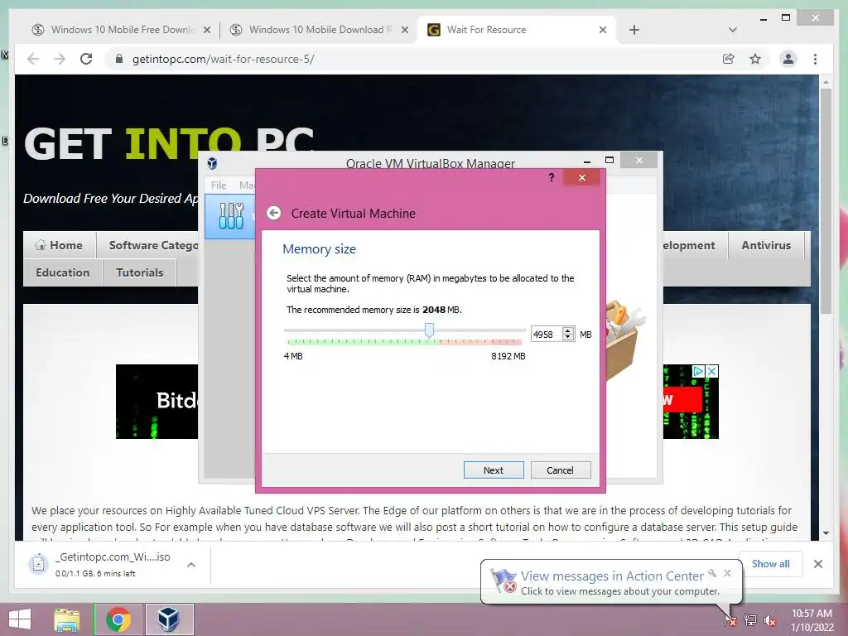Open Chrome tab search dropdown
Image resolution: width=848 pixels, height=636 pixels.
coord(733,31)
